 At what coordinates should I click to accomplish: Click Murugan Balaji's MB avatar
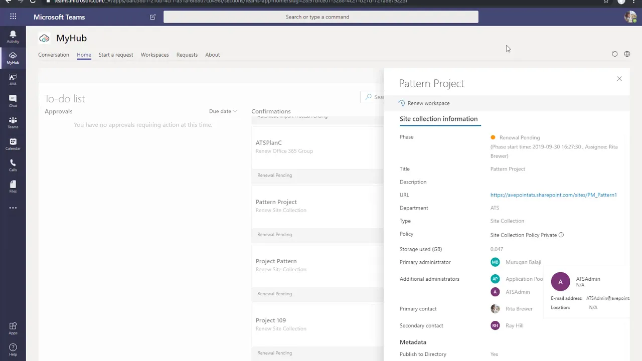[495, 262]
